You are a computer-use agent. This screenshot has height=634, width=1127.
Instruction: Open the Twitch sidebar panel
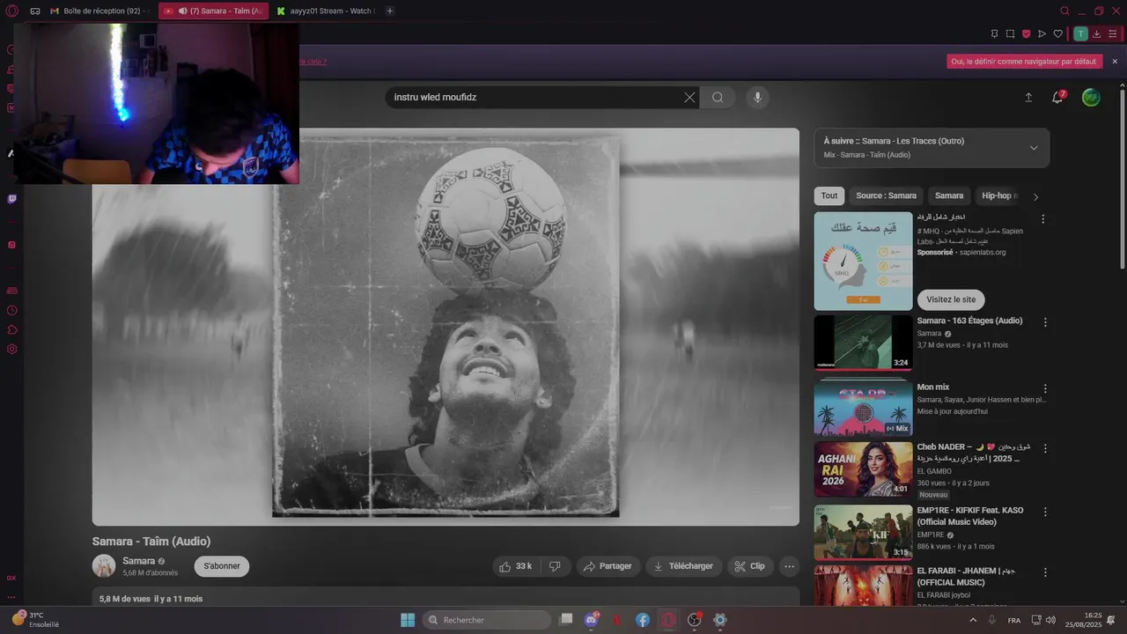pos(11,199)
